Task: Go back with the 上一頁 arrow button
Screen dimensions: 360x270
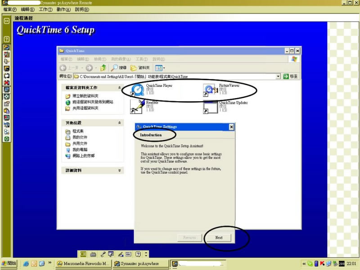Action: click(69, 68)
